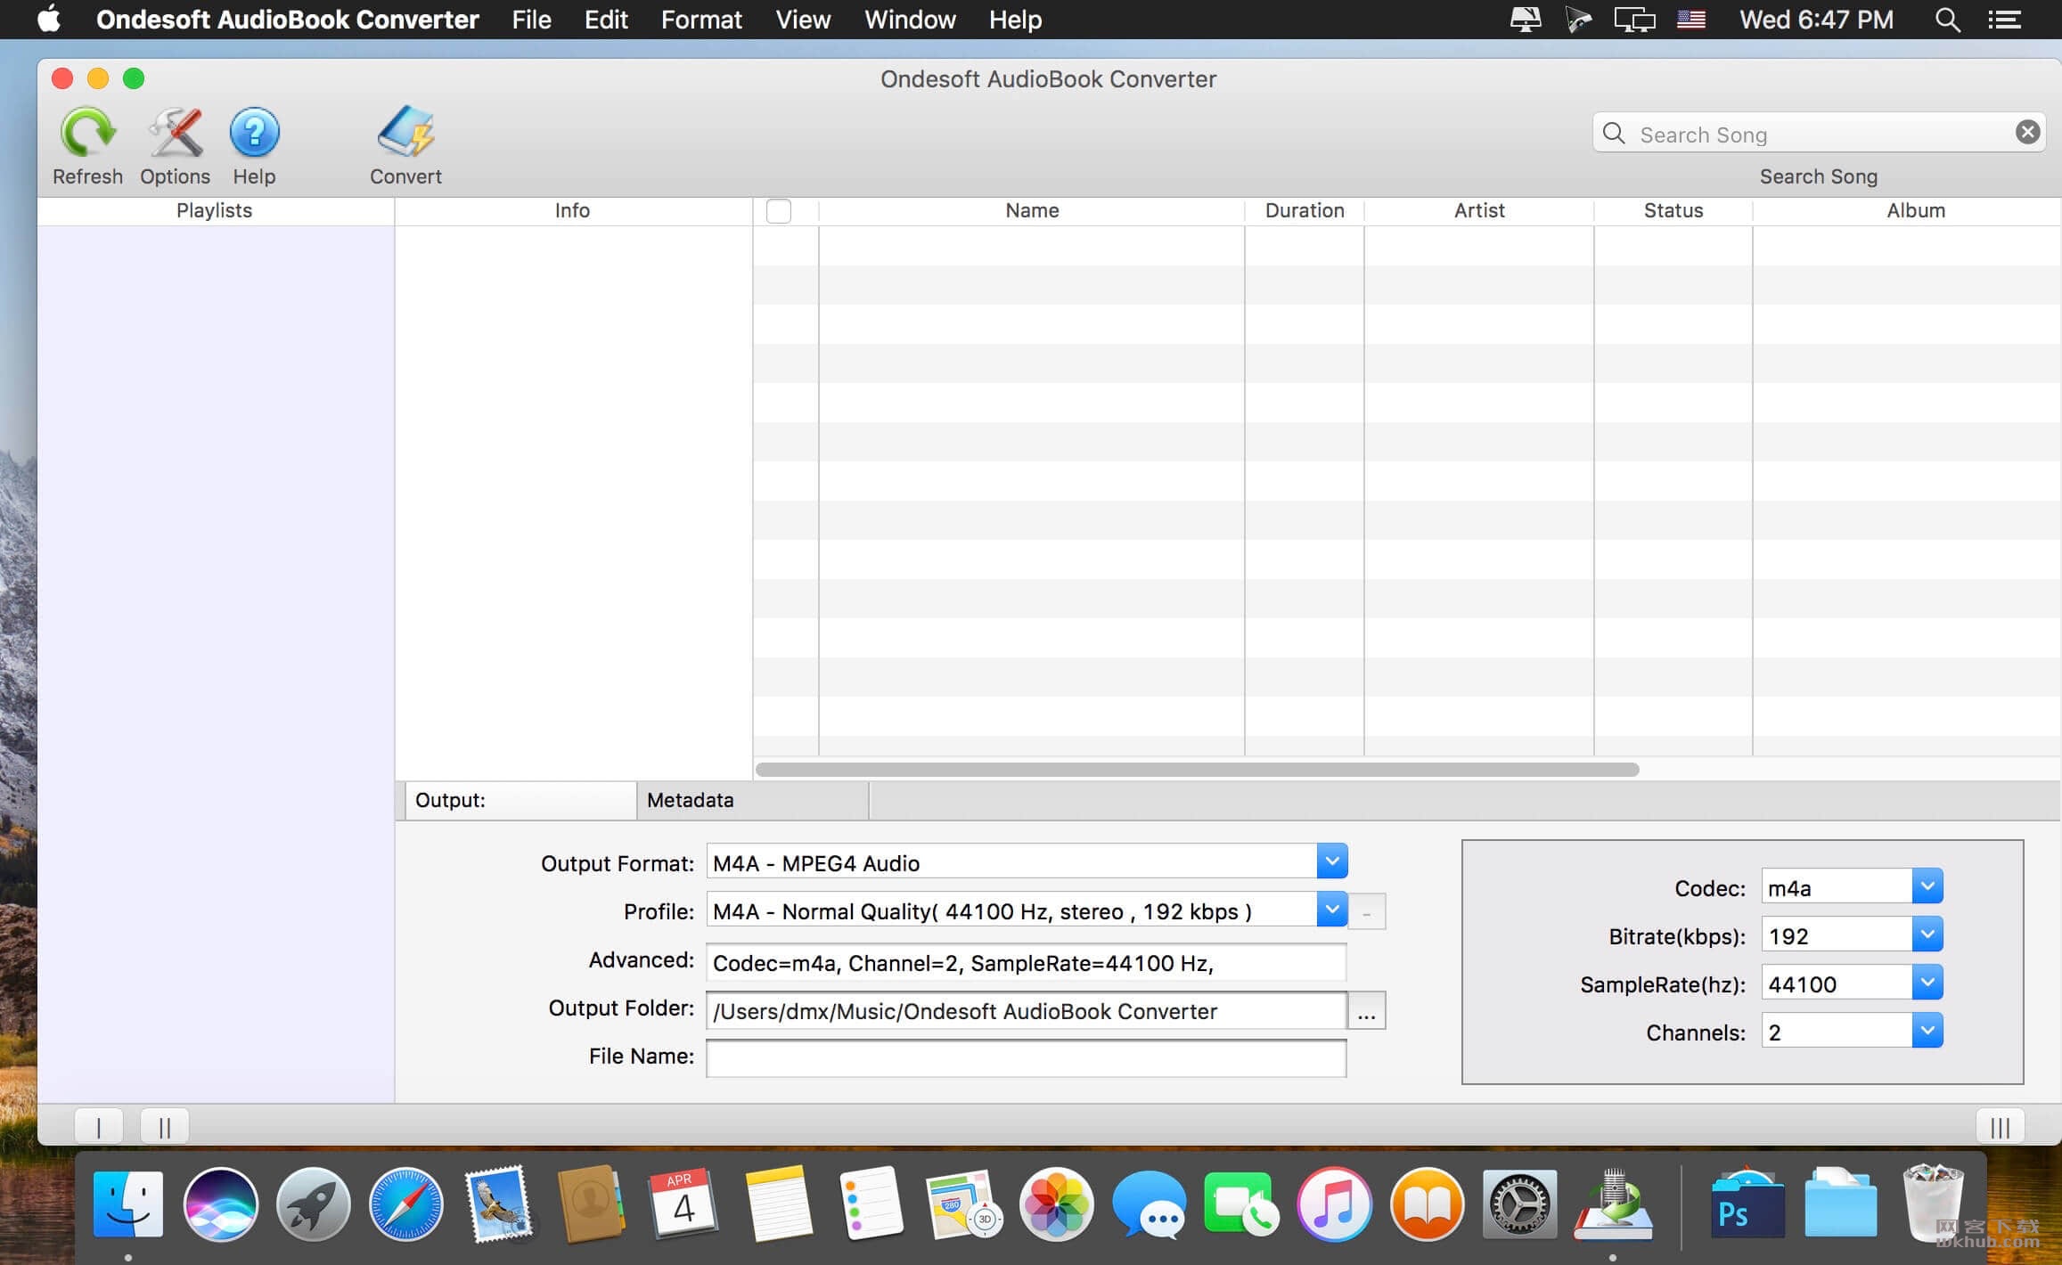Open Launchpad rocket icon in Dock
The height and width of the screenshot is (1265, 2062).
click(313, 1204)
